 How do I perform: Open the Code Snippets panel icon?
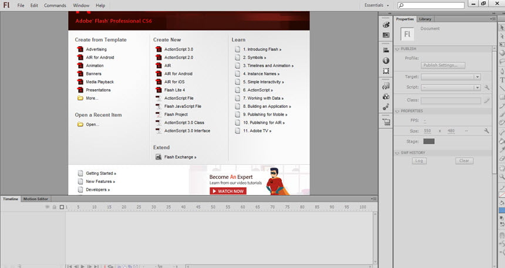[x=386, y=86]
